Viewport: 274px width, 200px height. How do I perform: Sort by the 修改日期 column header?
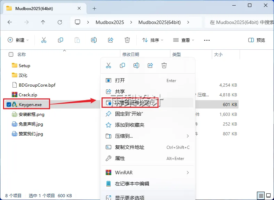[x=131, y=54]
